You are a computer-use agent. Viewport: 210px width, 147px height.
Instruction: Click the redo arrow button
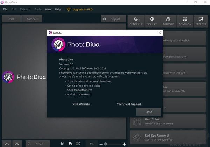point(17,144)
